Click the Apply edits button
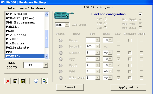This screenshot has height=94, width=153. 128,87
